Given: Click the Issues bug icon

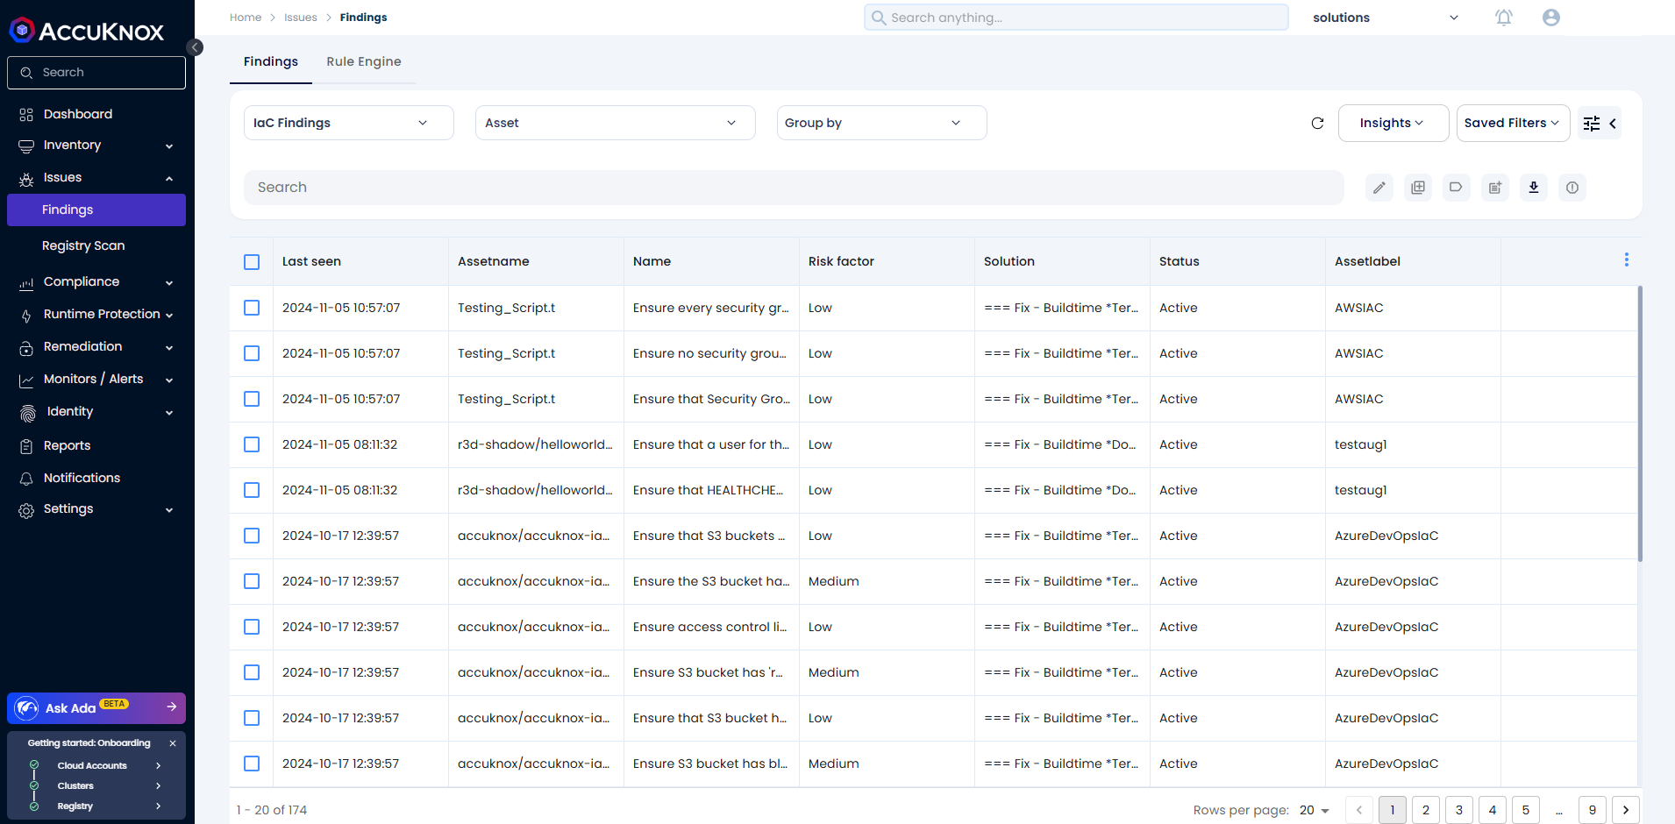Looking at the screenshot, I should [26, 179].
